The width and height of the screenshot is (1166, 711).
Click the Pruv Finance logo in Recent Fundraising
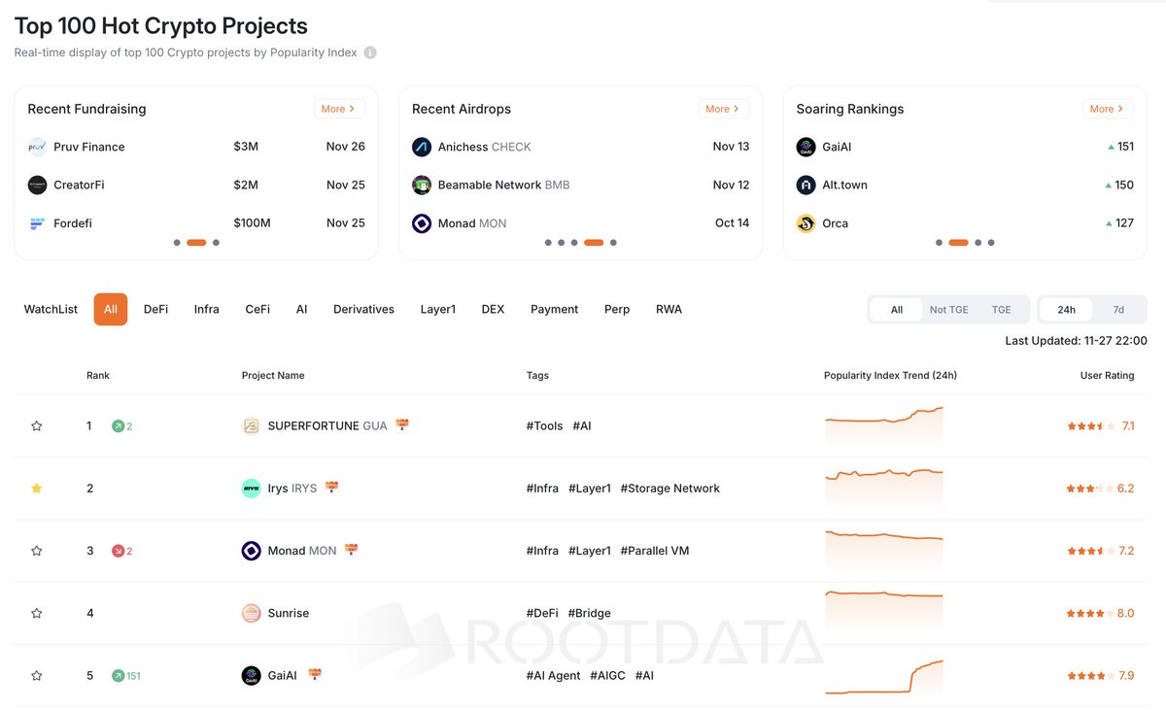pos(37,146)
